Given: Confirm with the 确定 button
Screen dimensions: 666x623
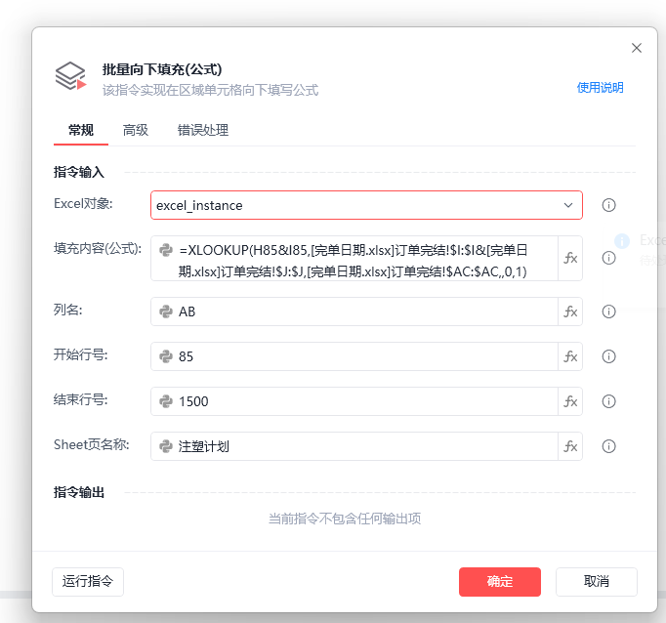Looking at the screenshot, I should tap(500, 582).
